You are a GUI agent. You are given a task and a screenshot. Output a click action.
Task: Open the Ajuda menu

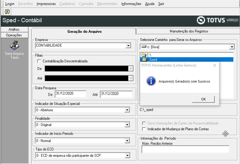pyautogui.click(x=150, y=4)
